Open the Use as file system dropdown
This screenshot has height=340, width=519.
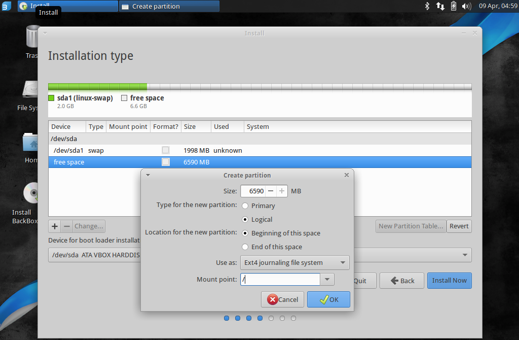tap(294, 262)
